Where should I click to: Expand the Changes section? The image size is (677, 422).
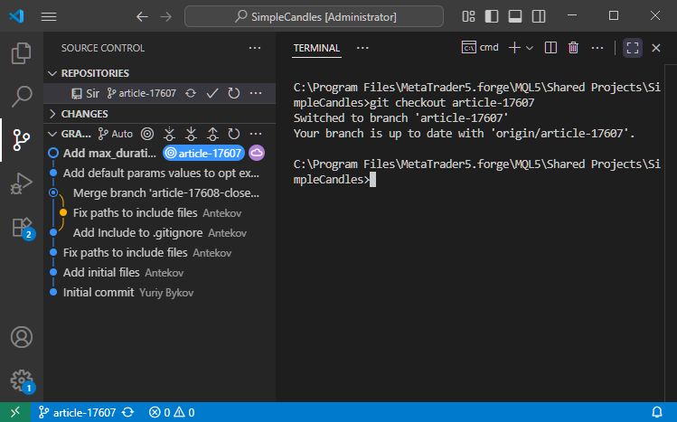coord(53,114)
